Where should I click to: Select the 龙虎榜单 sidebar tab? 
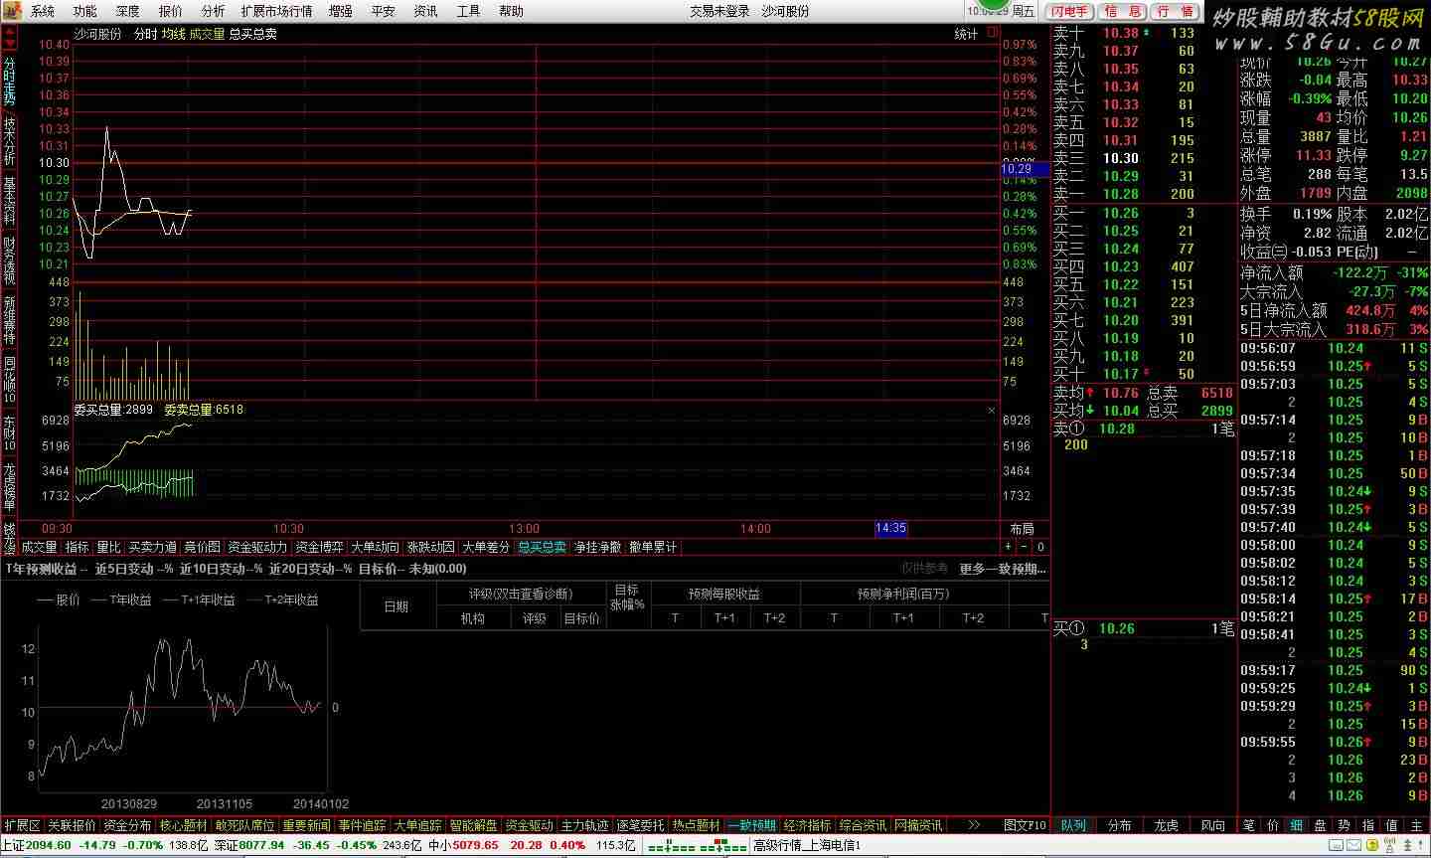9,486
